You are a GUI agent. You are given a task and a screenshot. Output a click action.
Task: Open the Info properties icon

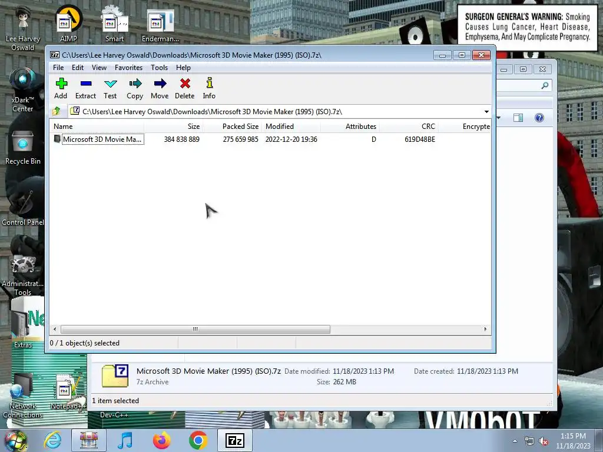pos(209,83)
